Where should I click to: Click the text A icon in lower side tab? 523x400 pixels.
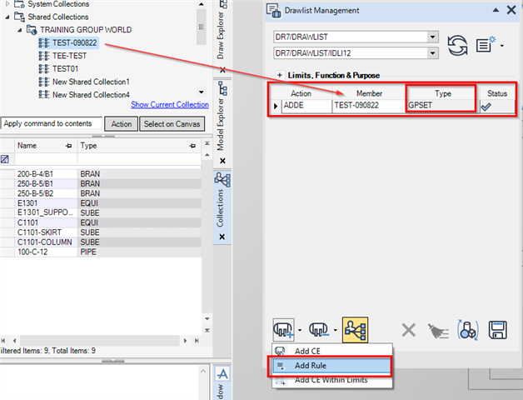pyautogui.click(x=222, y=373)
